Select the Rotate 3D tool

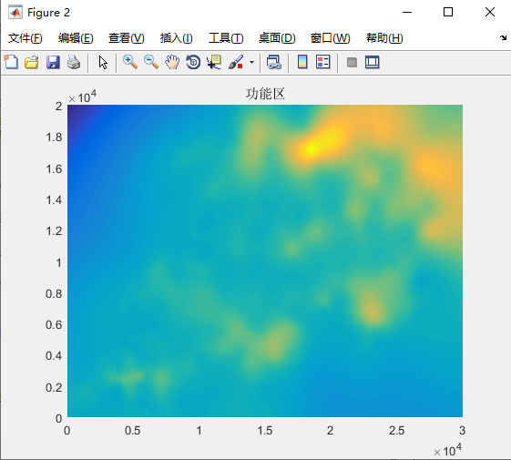coord(193,62)
